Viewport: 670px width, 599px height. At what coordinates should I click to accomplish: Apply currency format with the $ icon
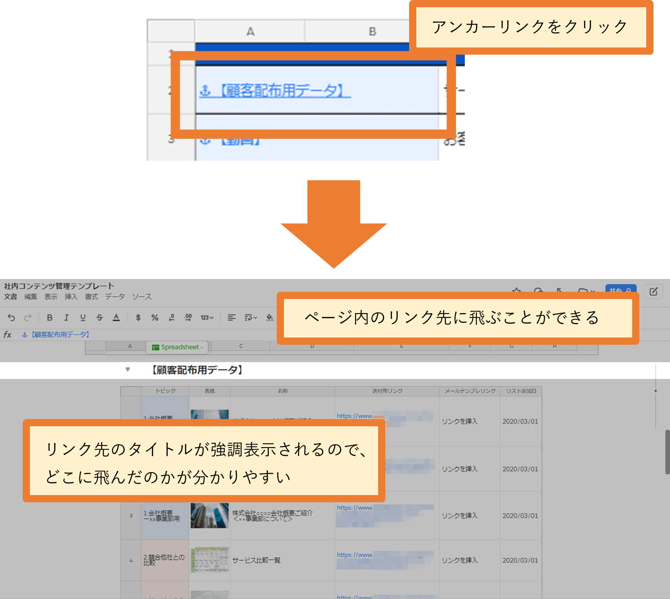139,318
